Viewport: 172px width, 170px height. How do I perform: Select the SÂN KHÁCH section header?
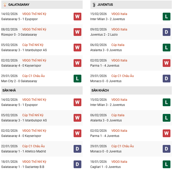[x=100, y=90]
